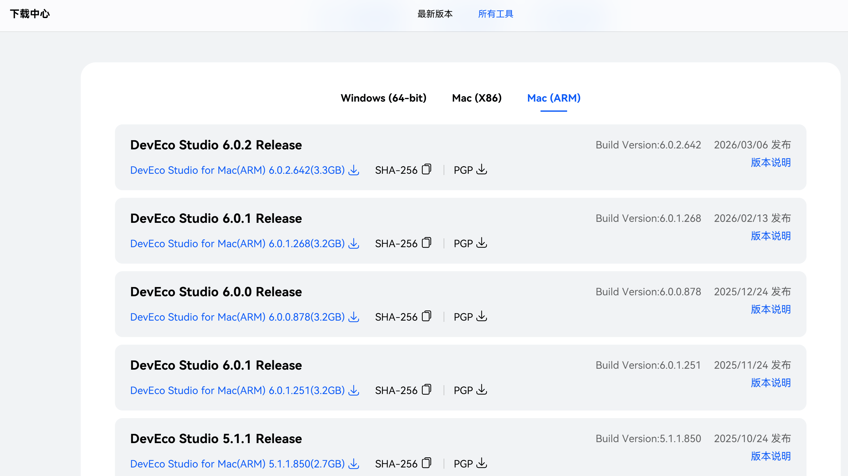The image size is (848, 476).
Task: Open 版本说明 for the 2026/03/06 release
Action: (771, 162)
